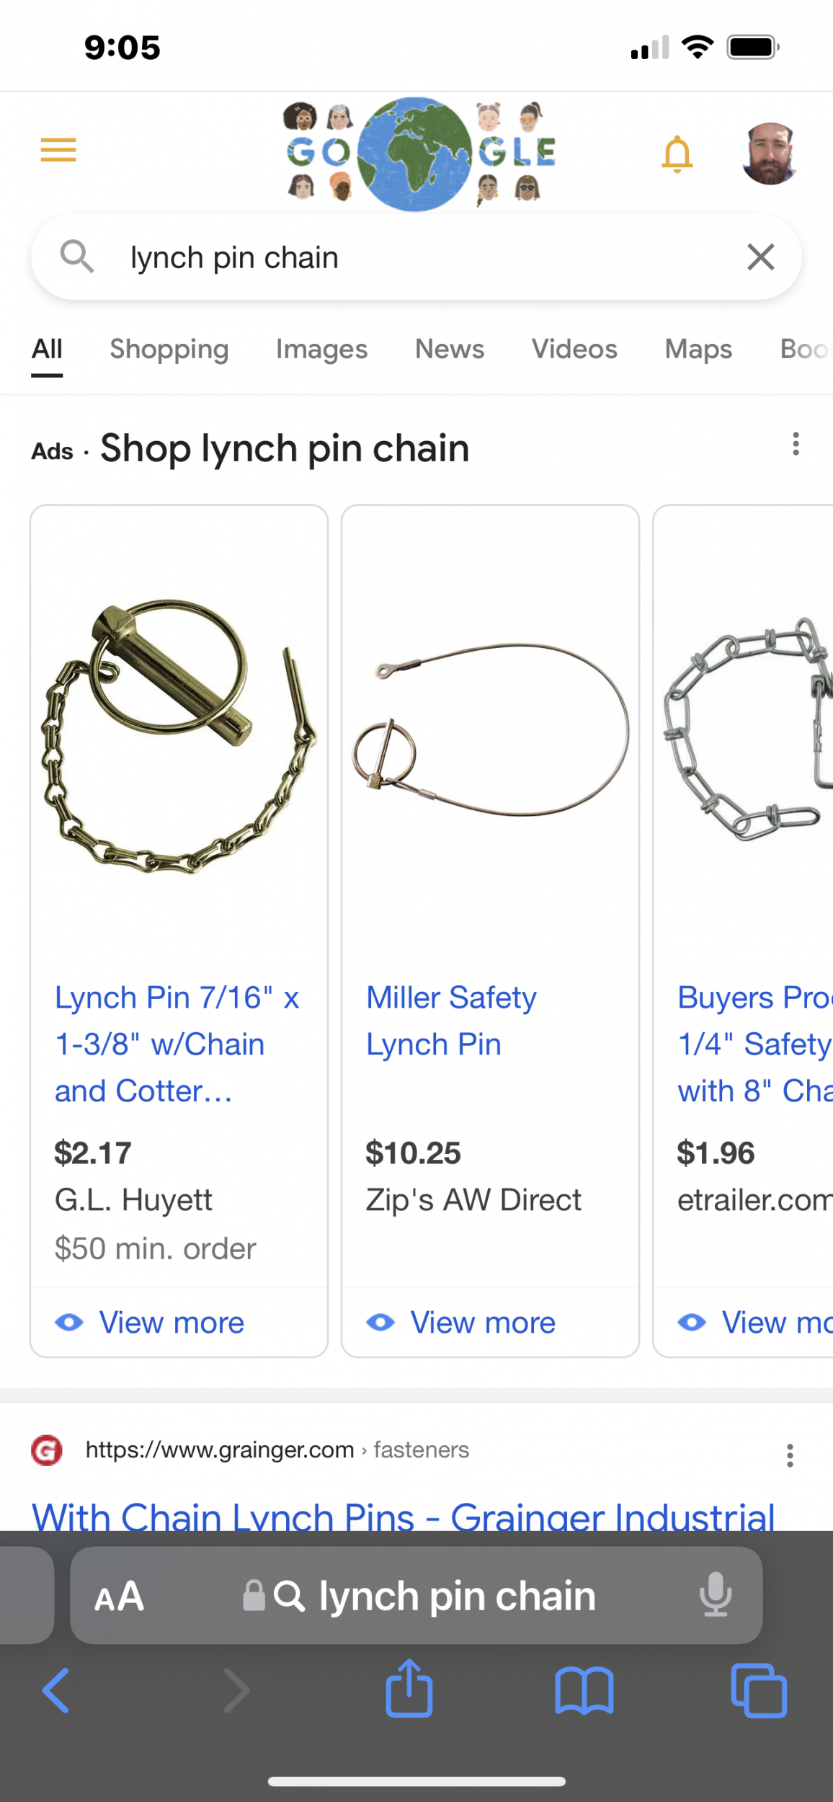Tap the notifications bell icon
Screen dimensions: 833x1802
[677, 154]
